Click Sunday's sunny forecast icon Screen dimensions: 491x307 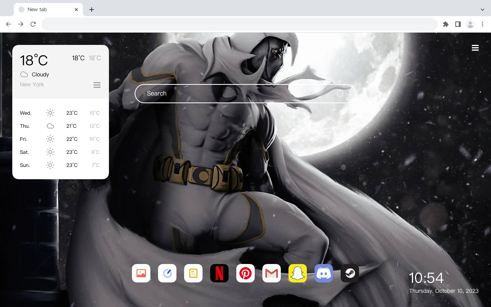pyautogui.click(x=50, y=165)
